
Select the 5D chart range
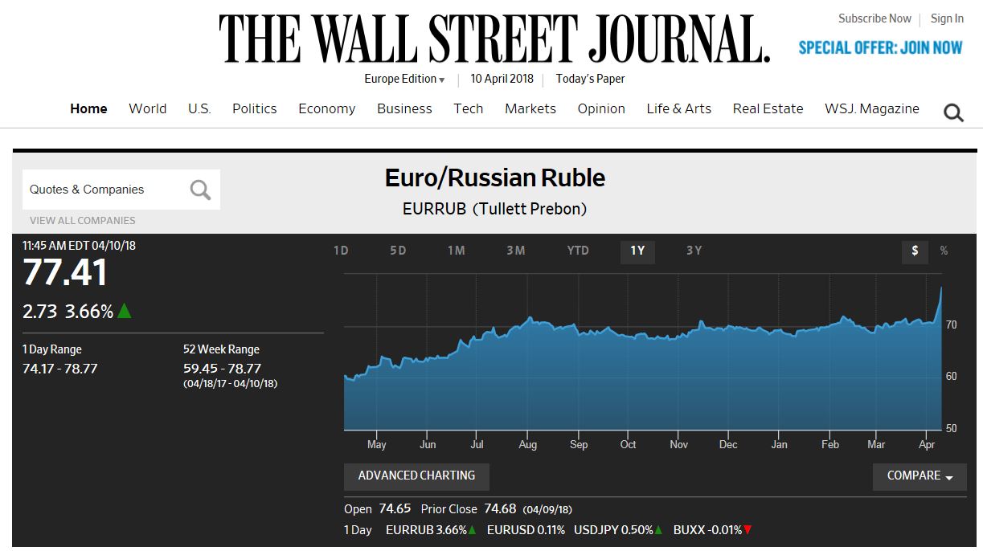coord(398,251)
